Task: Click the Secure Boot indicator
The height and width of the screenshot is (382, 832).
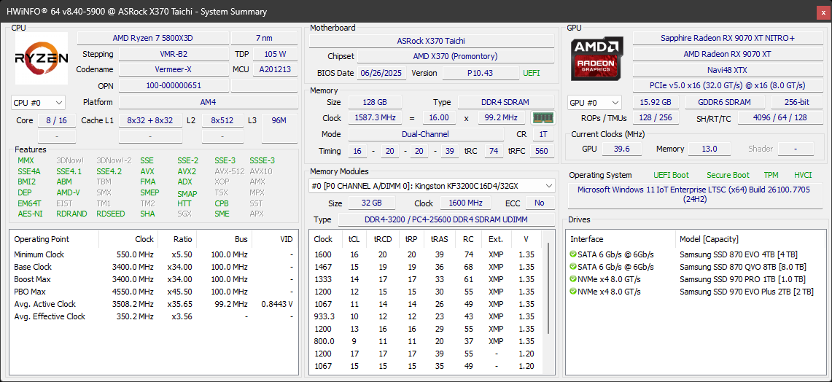Action: point(728,175)
